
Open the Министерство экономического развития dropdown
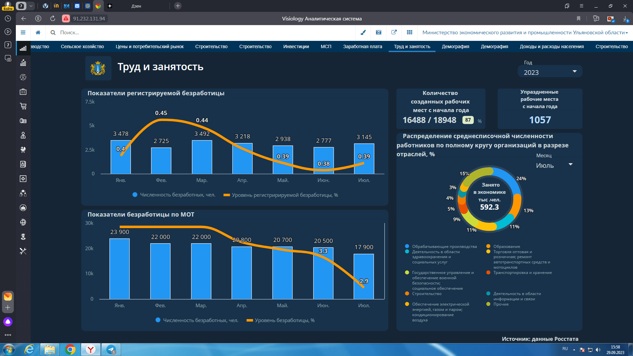[525, 32]
